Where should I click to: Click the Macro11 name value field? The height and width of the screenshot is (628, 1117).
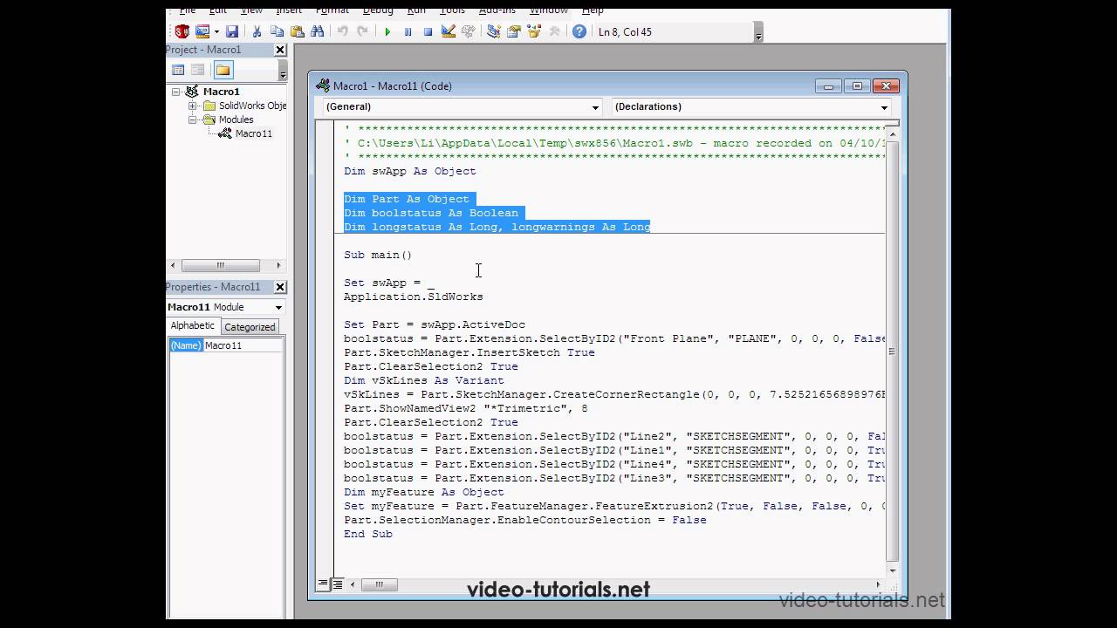[243, 345]
